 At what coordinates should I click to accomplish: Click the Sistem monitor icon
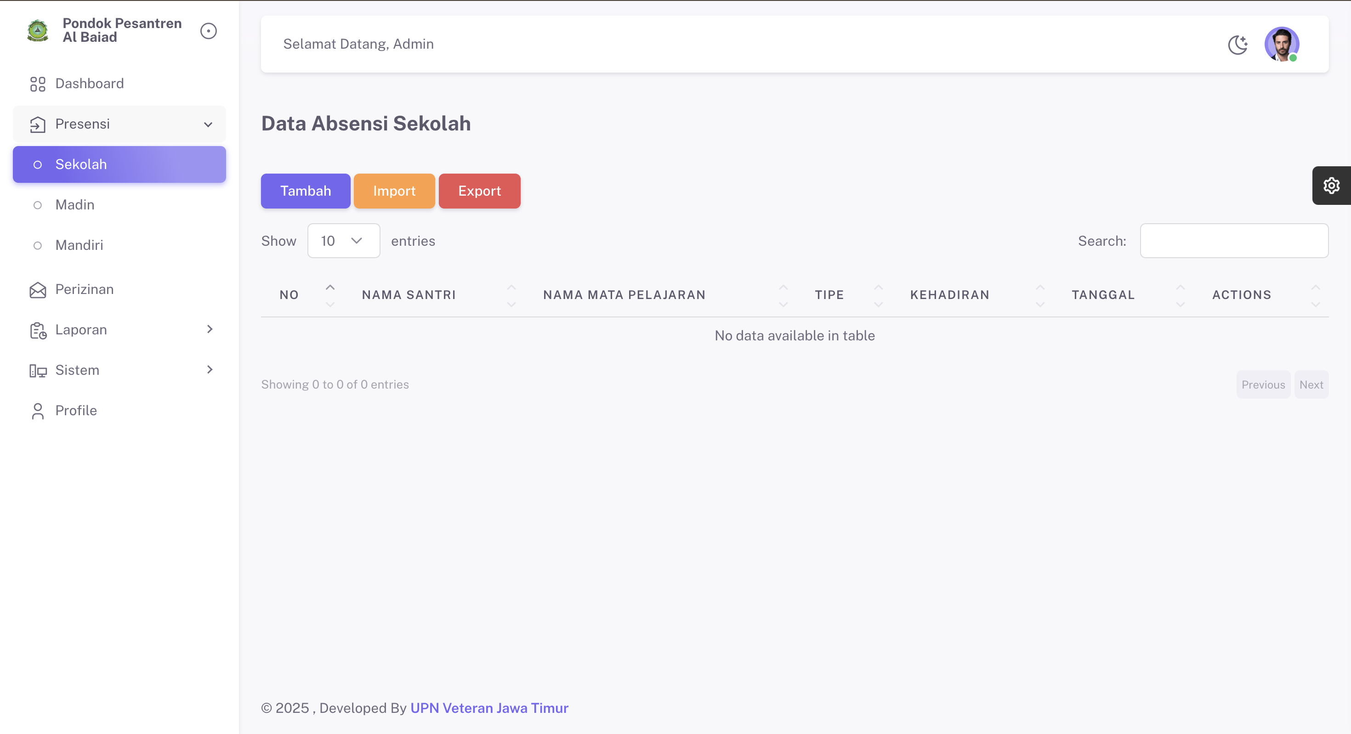[x=38, y=371]
